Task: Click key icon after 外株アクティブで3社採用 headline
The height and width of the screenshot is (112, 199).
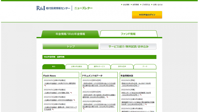Action: [53, 109]
